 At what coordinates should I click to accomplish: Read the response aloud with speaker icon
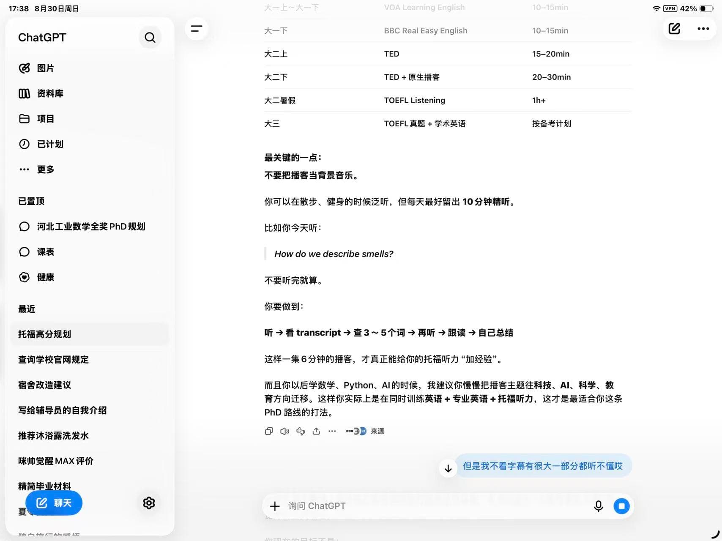tap(284, 431)
